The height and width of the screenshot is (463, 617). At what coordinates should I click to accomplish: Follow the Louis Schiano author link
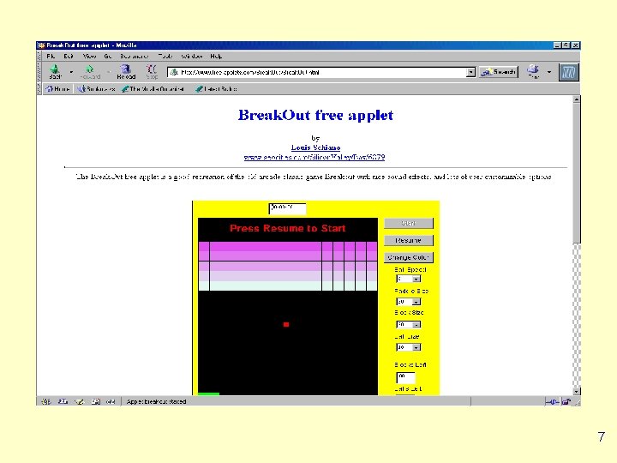315,147
